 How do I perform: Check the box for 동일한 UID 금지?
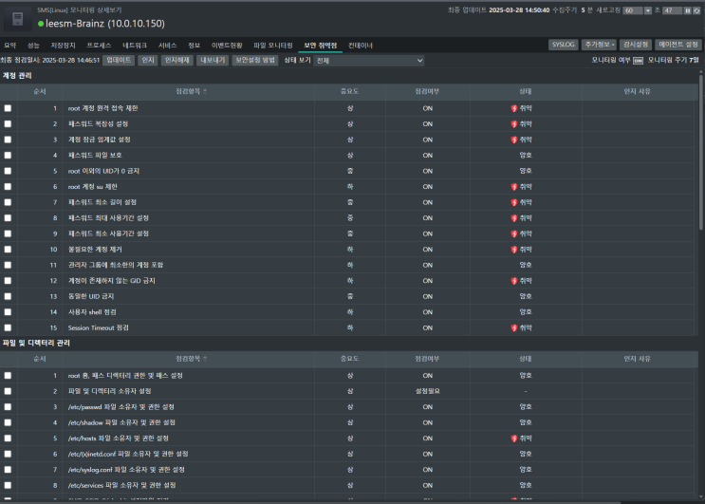pos(8,296)
